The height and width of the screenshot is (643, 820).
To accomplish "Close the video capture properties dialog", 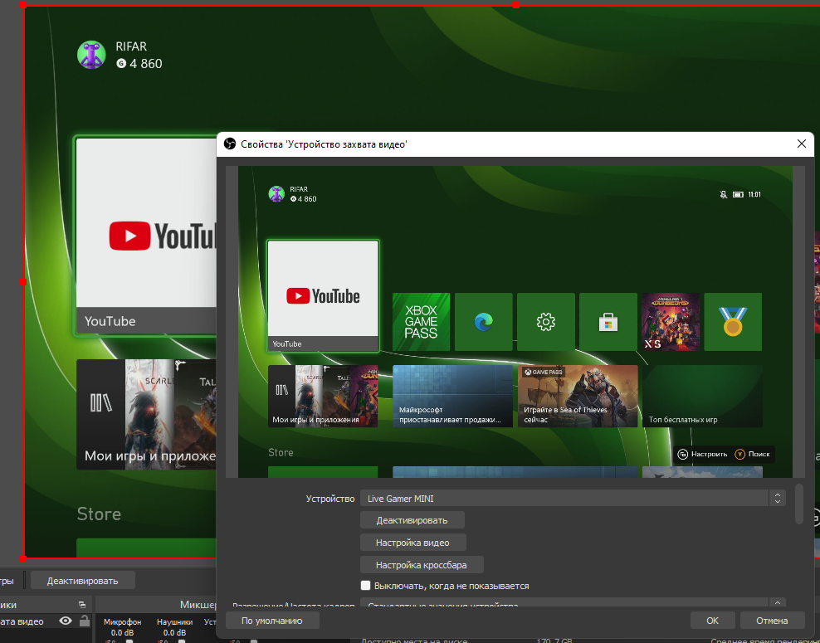I will pos(801,144).
